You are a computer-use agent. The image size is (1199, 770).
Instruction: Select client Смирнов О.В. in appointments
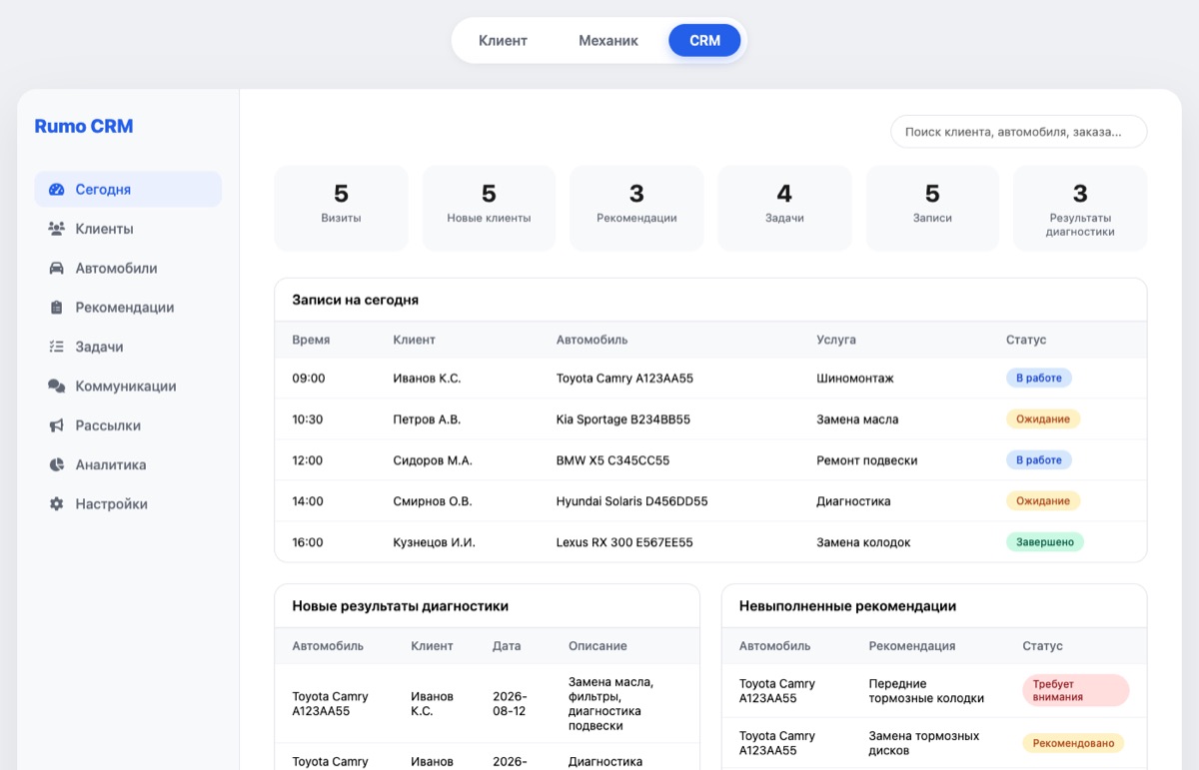(x=433, y=501)
